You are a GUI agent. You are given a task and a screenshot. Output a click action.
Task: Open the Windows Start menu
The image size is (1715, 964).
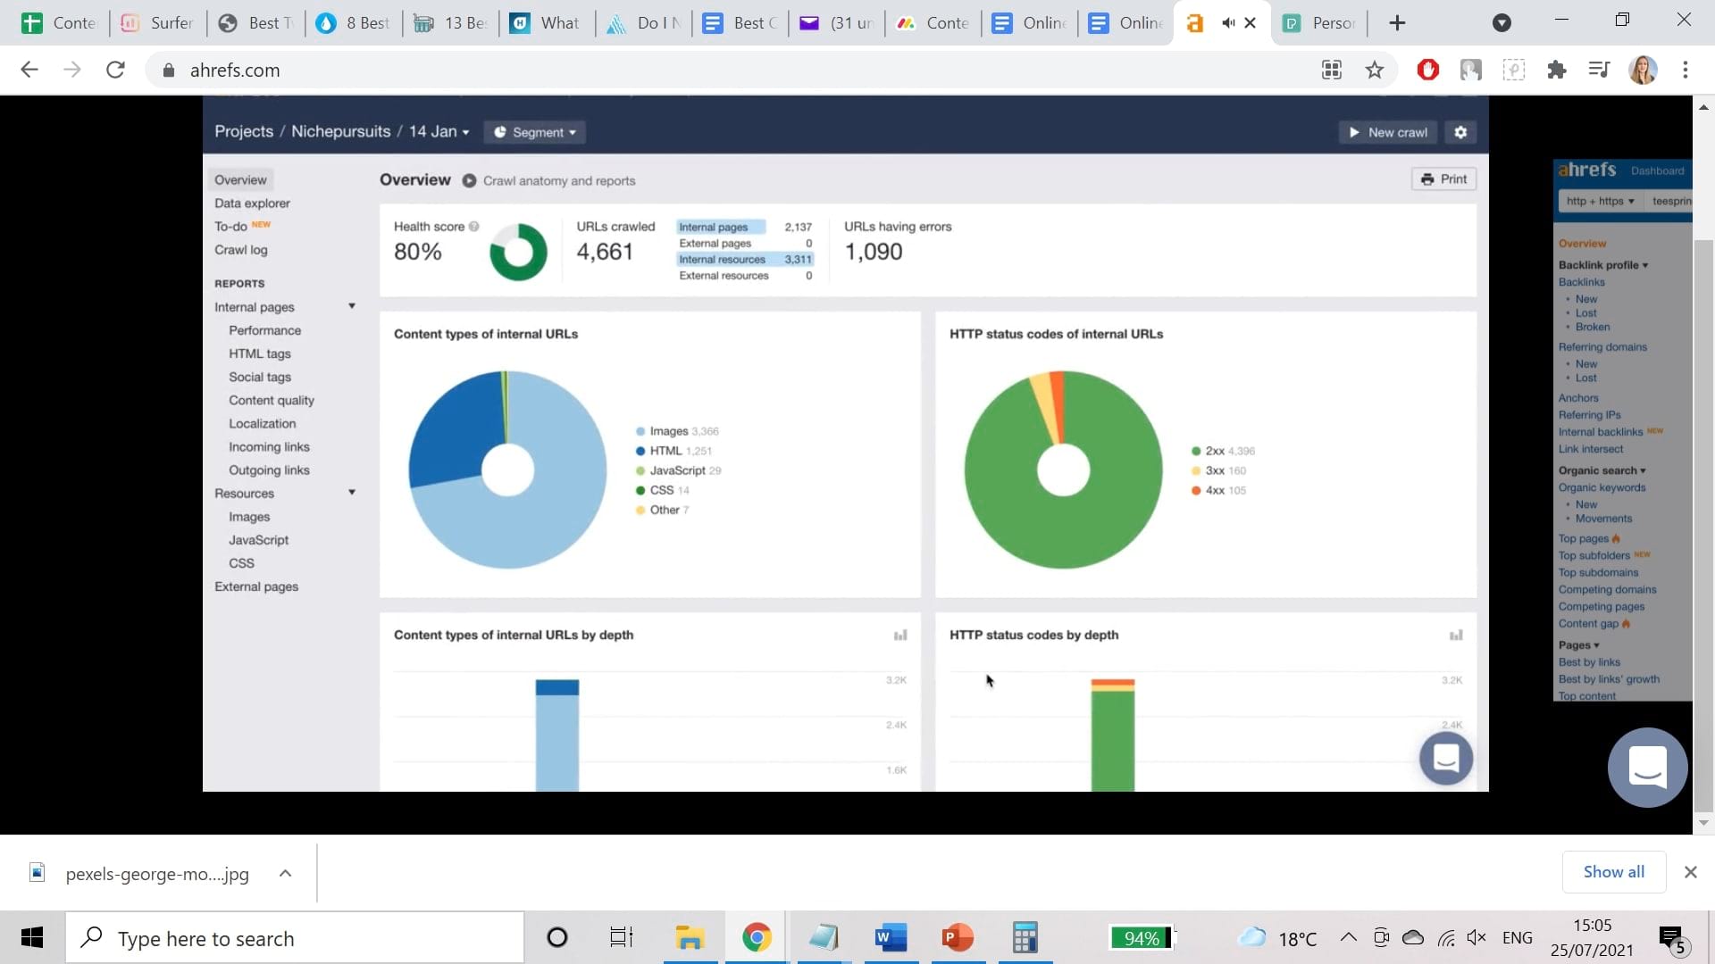(x=32, y=938)
